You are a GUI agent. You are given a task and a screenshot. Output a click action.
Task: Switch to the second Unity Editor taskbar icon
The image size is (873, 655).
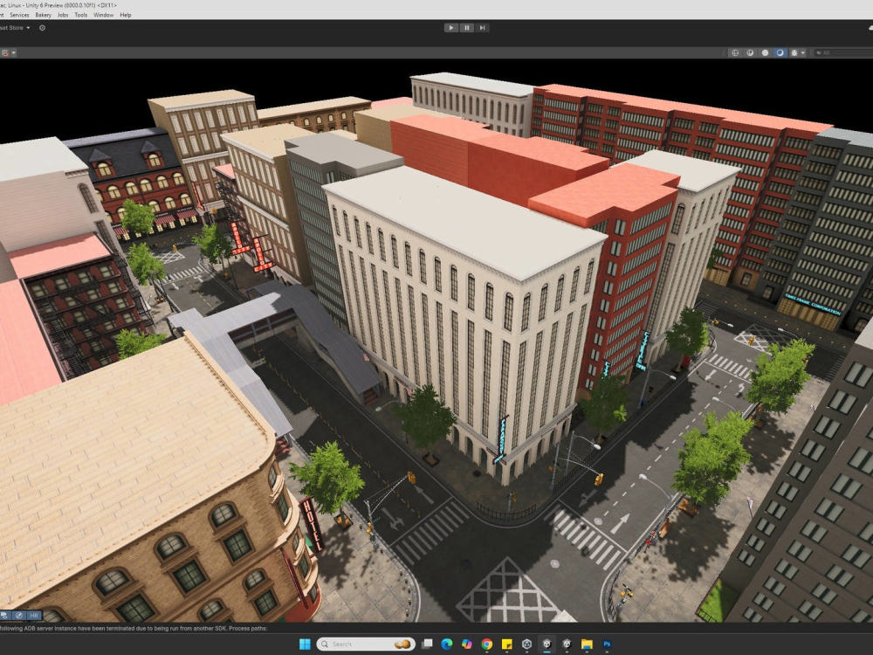[x=567, y=644]
